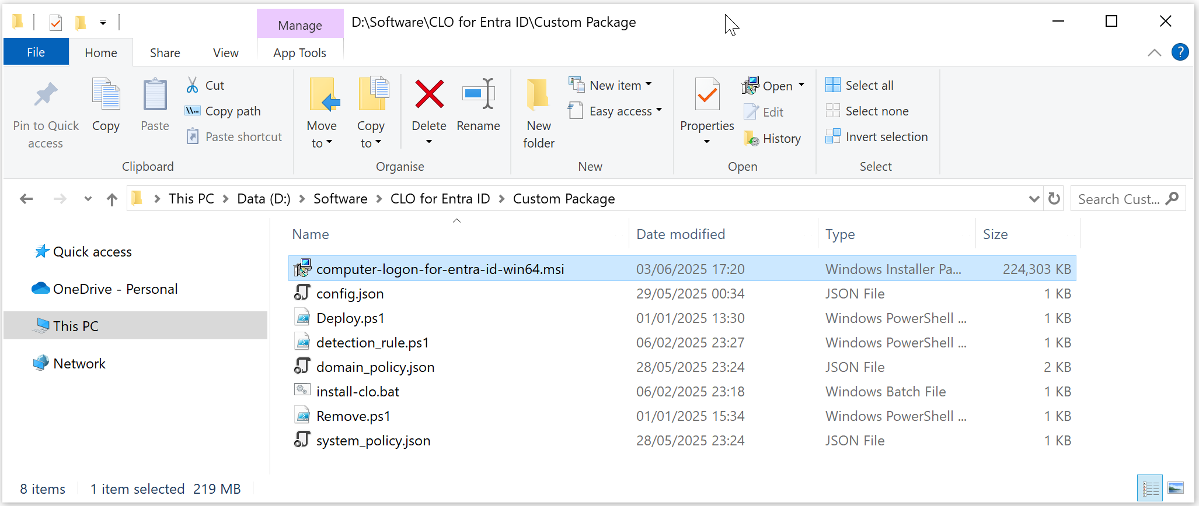Click the Cut scissors icon
The image size is (1199, 506).
tap(192, 85)
